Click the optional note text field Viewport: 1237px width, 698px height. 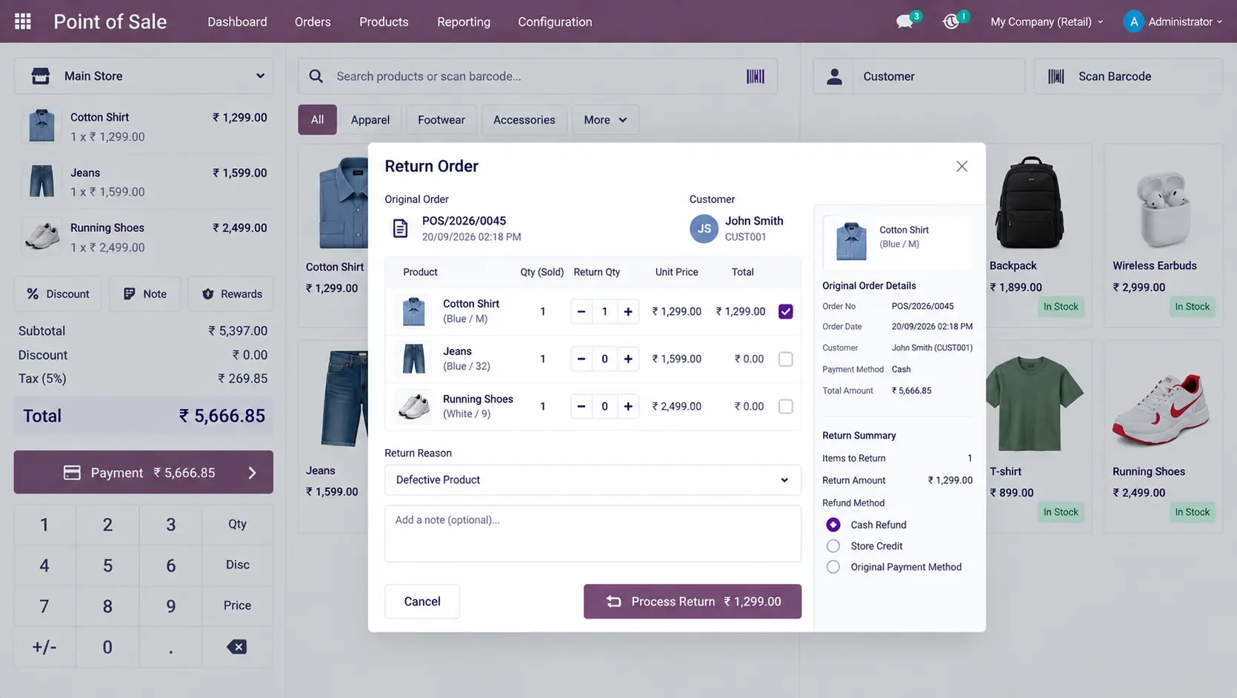(x=593, y=534)
